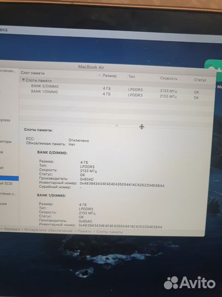This screenshot has height=297, width=222.
Task: Click the OK status in BANK 1/DIMM0 table row
Action: point(196,98)
